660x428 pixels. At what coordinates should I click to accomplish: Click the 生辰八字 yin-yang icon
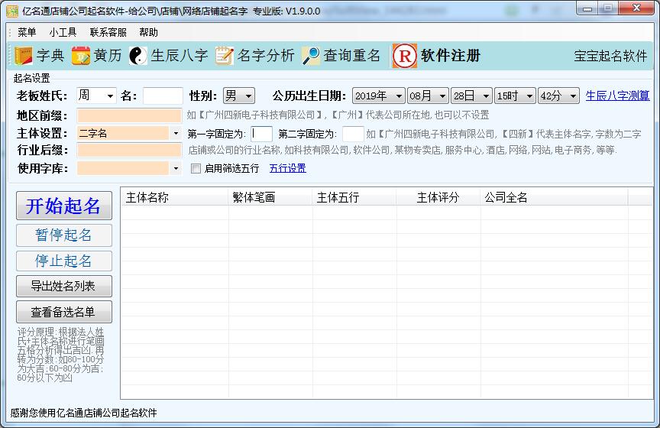(x=137, y=56)
